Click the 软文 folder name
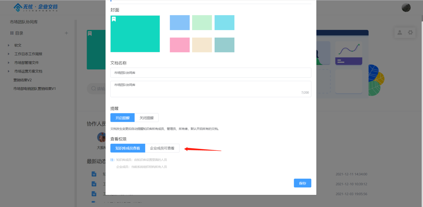 tap(18, 45)
